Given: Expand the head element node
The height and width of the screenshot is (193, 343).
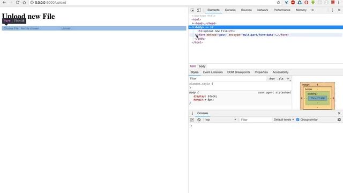Looking at the screenshot, I should [193, 23].
